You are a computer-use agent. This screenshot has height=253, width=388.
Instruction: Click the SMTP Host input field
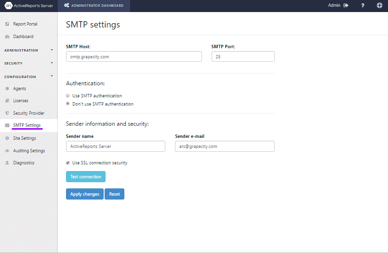134,57
